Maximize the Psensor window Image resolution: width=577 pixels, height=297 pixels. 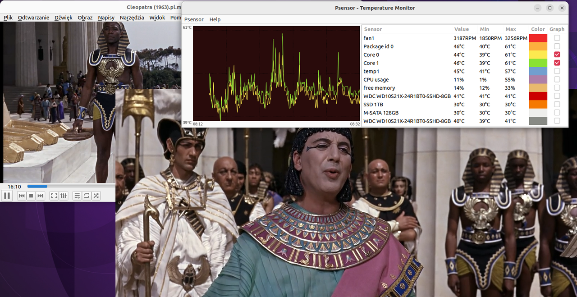[x=550, y=8]
